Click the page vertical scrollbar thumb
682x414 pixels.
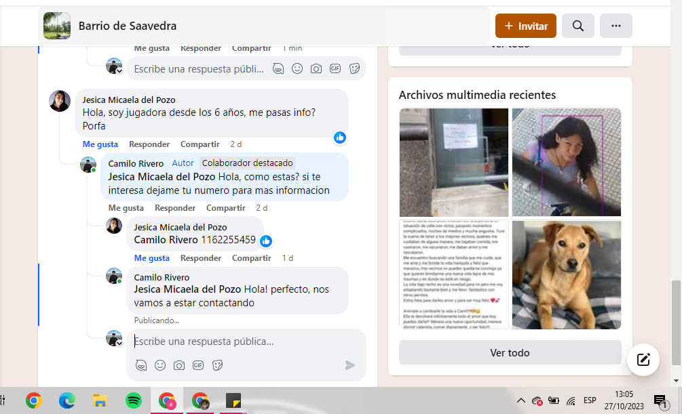(675, 323)
